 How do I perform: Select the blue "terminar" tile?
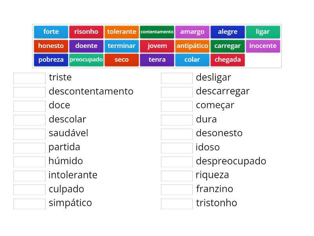coord(122,46)
